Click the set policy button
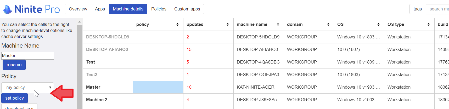 (x=15, y=98)
